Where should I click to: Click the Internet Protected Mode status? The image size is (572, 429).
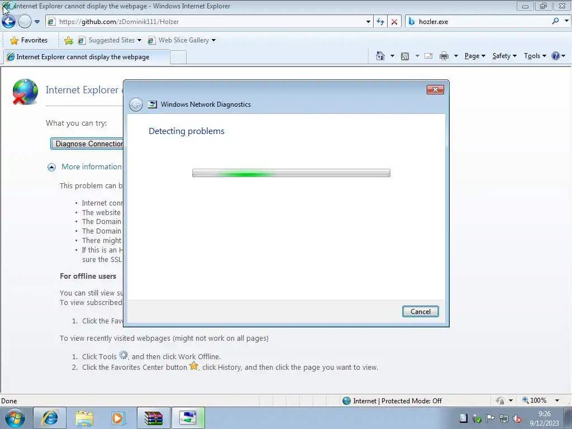pyautogui.click(x=392, y=401)
